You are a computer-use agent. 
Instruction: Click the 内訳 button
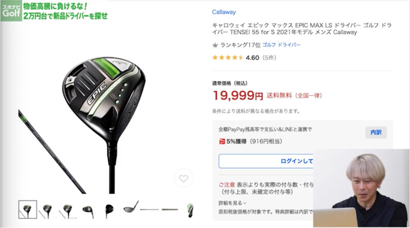[375, 132]
